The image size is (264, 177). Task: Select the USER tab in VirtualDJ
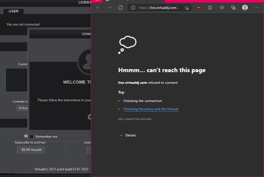click(x=14, y=11)
